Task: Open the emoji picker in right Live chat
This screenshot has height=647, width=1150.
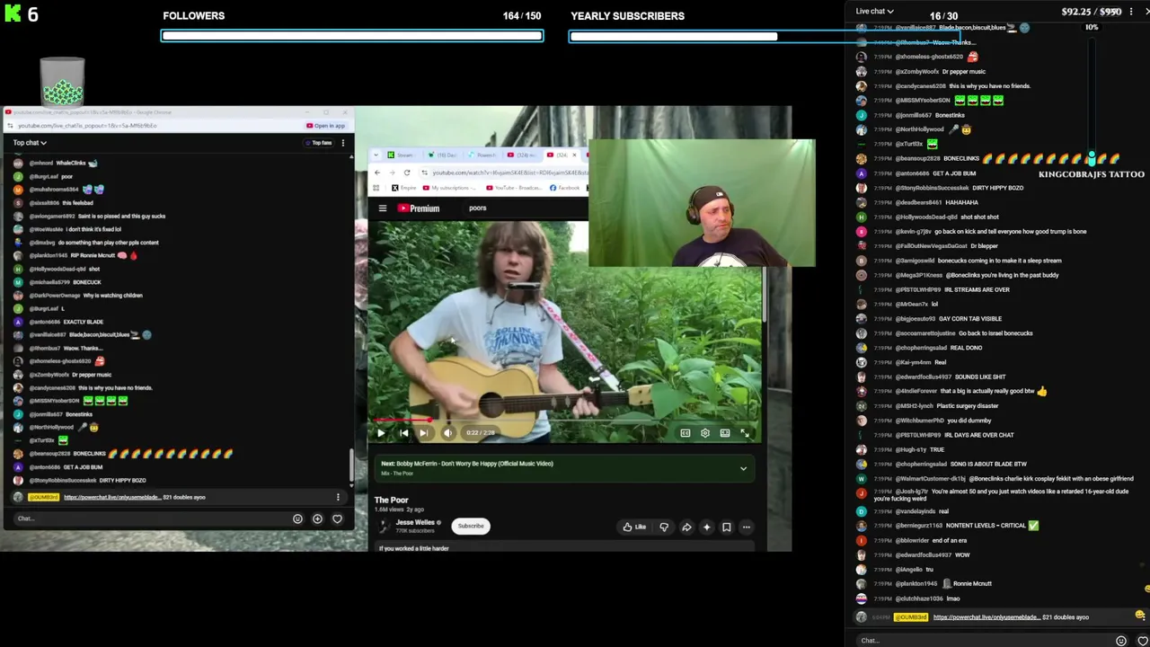Action: point(1121,641)
